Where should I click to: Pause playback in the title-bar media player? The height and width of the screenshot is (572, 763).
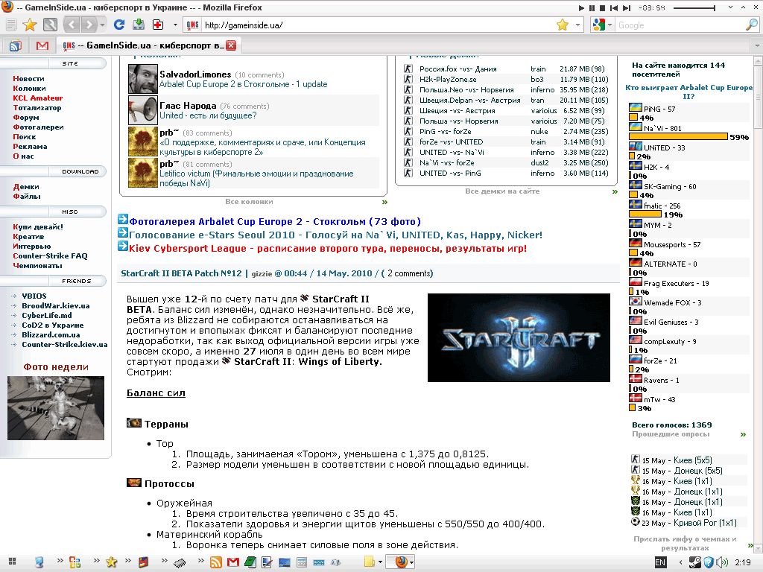592,7
